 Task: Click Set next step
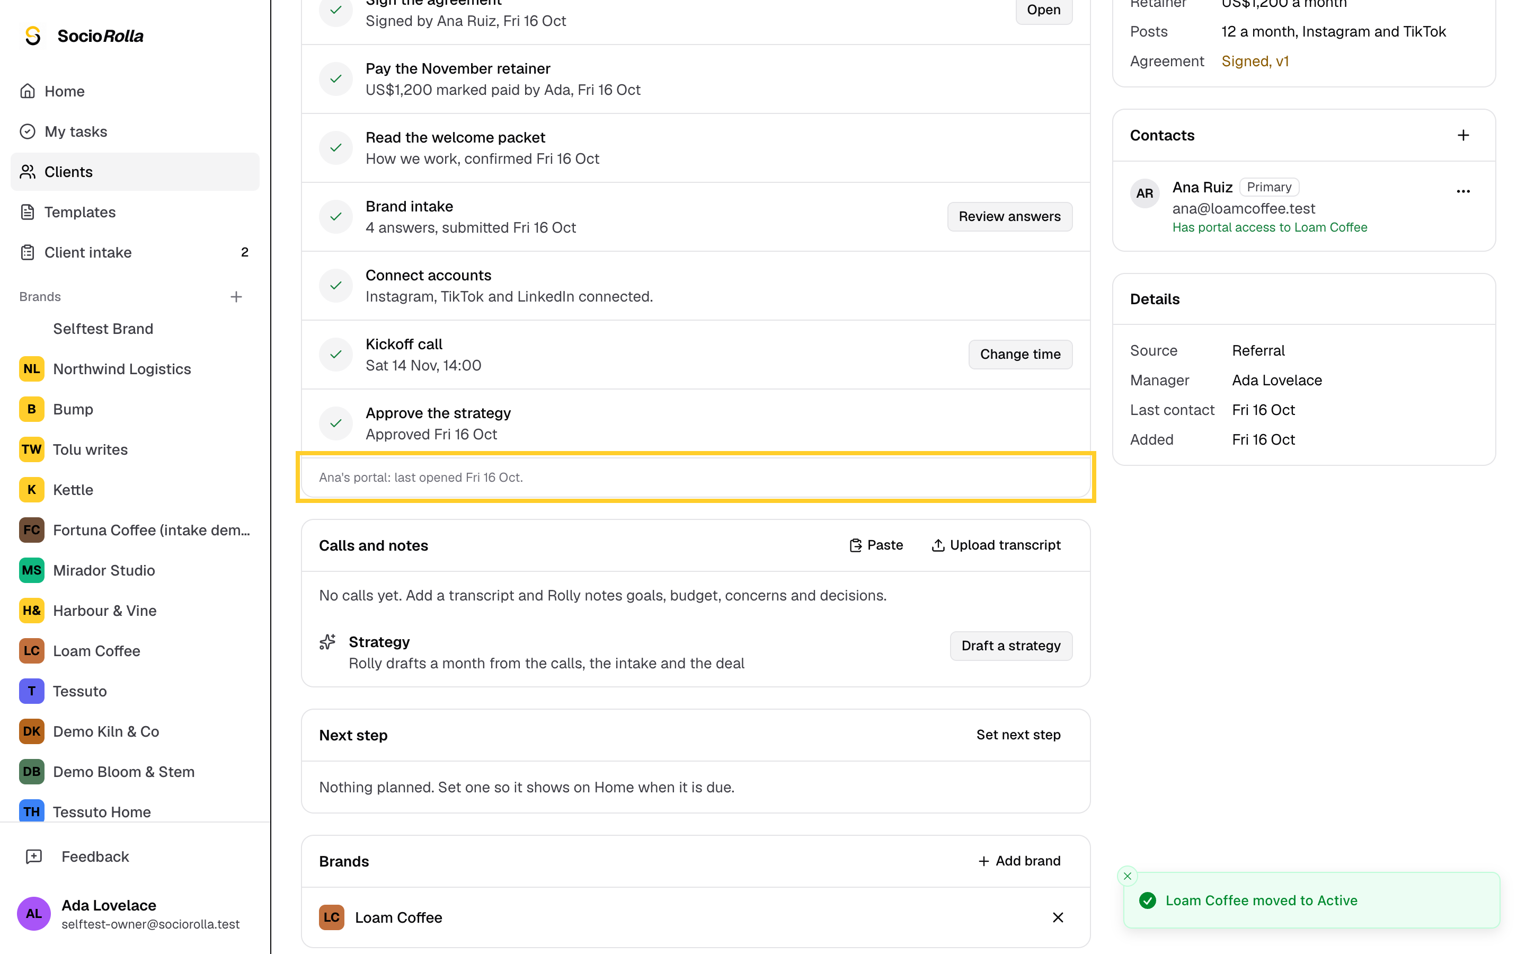click(x=1018, y=735)
